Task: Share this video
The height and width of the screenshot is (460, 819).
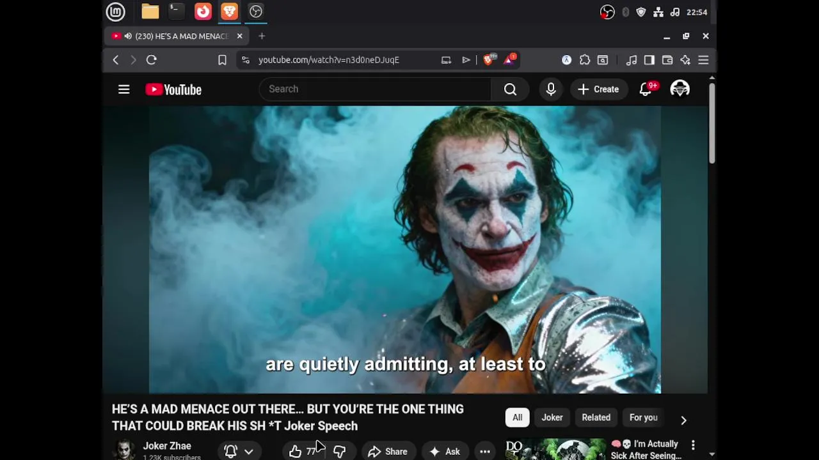Action: point(388,452)
